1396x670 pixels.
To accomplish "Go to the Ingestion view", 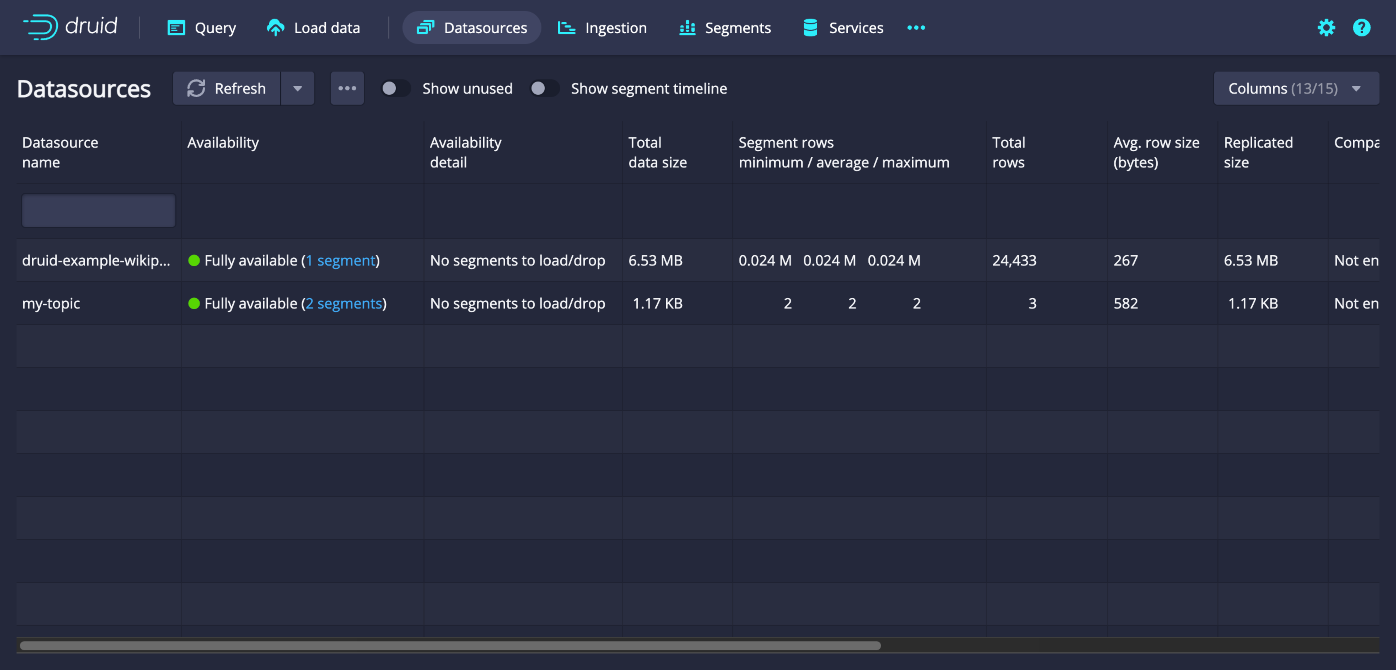I will point(602,28).
